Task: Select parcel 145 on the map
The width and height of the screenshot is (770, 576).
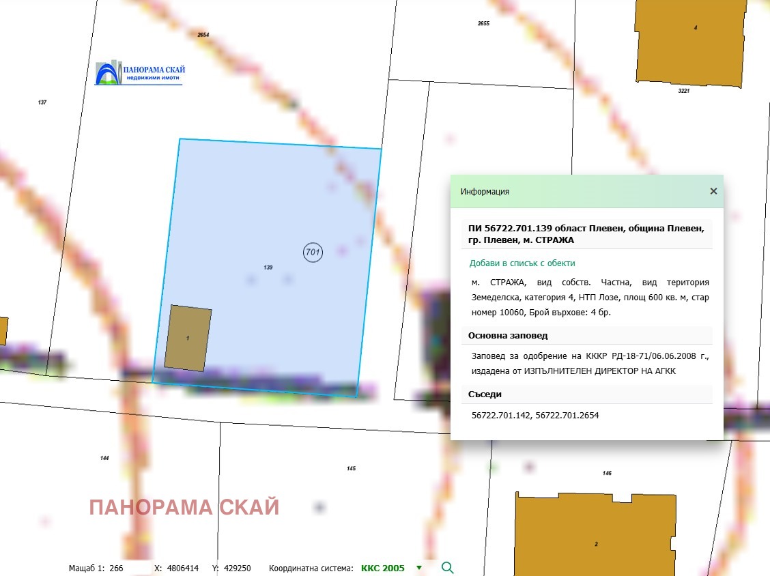Action: coord(351,468)
